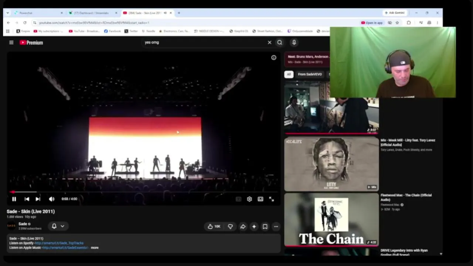Select the 'From SadeVEVO' filter chip
This screenshot has height=266, width=473.
tap(310, 74)
